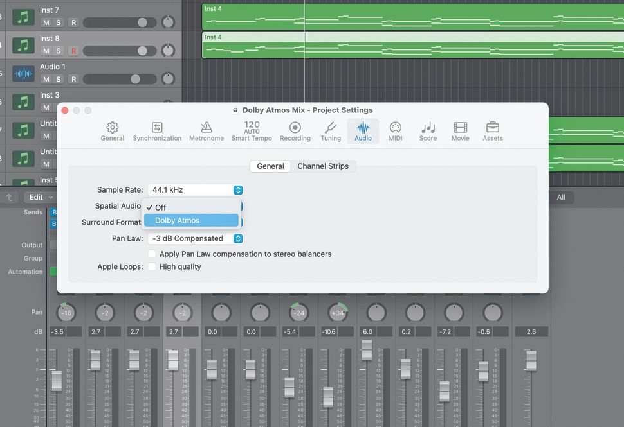Check Apply Pan Law compensation to stereo balancers

tap(152, 254)
